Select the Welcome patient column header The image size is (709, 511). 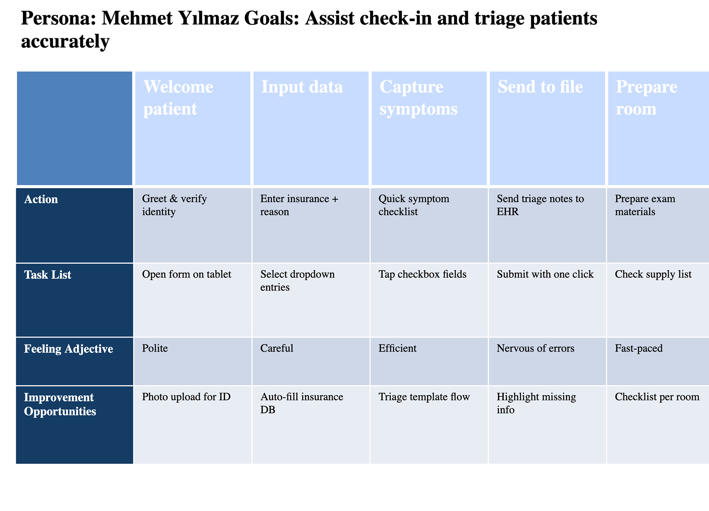coord(193,128)
